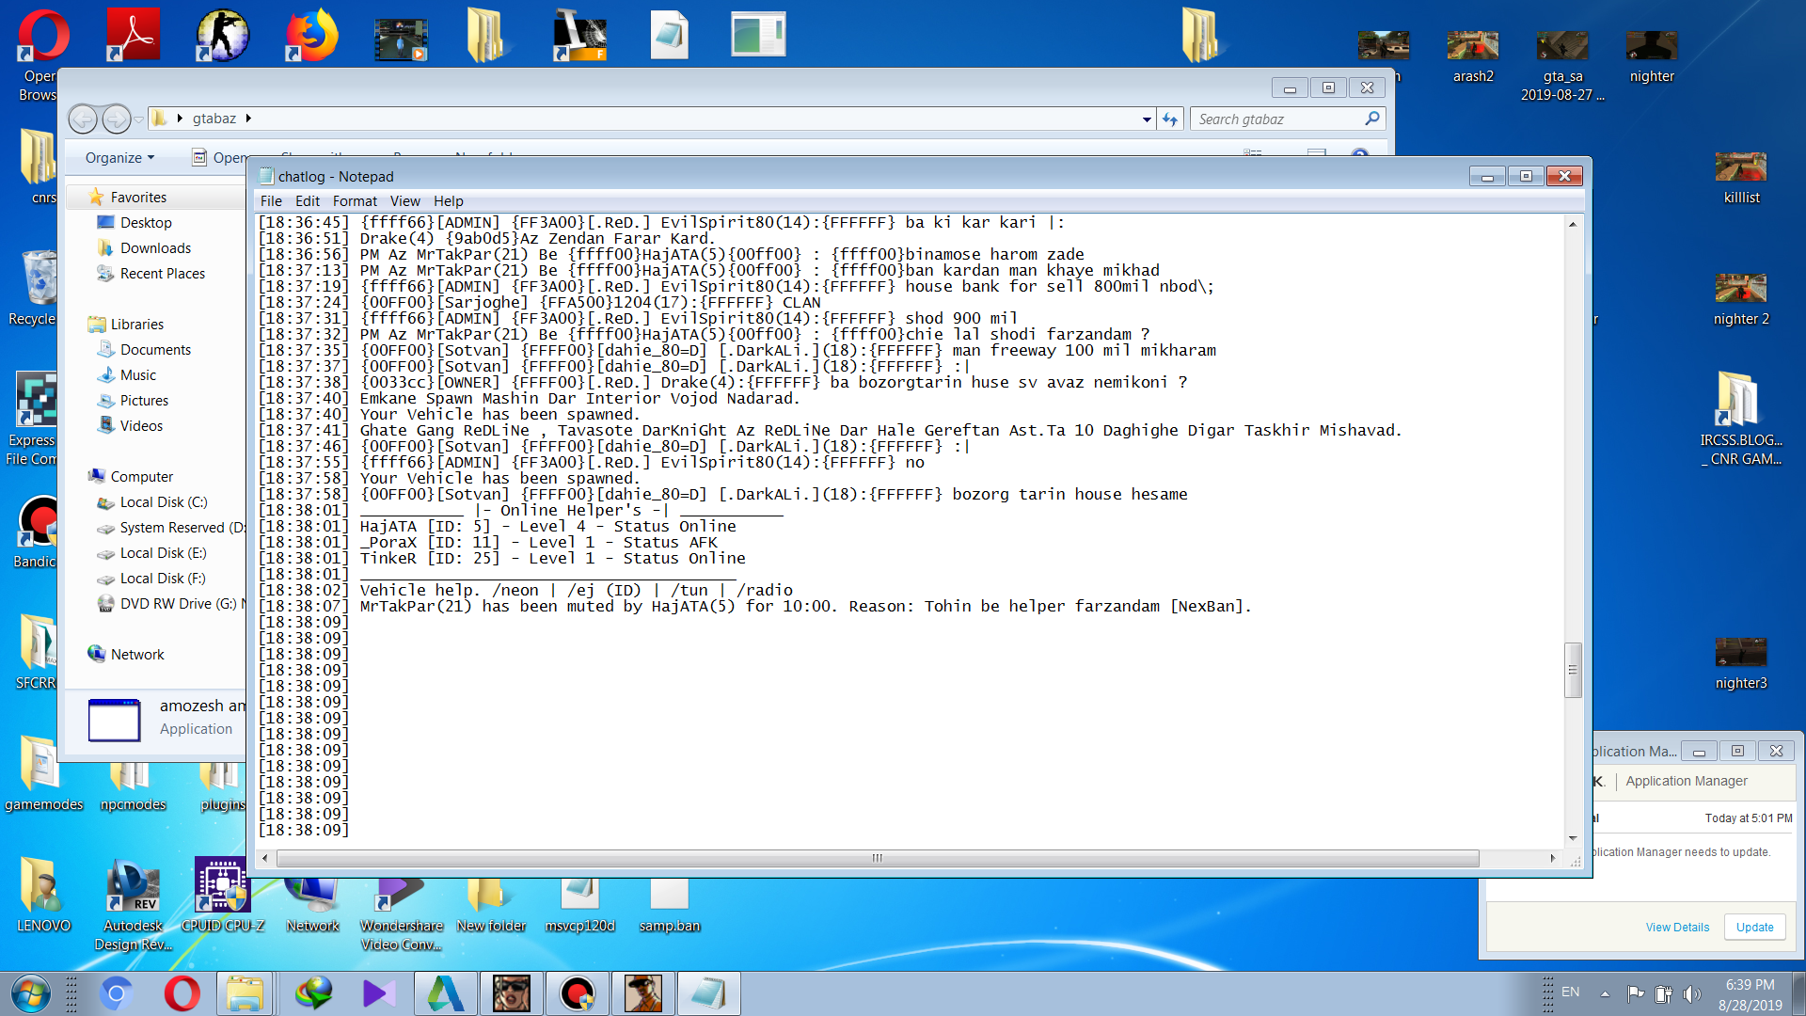Image resolution: width=1806 pixels, height=1016 pixels.
Task: Click the View Details link
Action: 1677,928
